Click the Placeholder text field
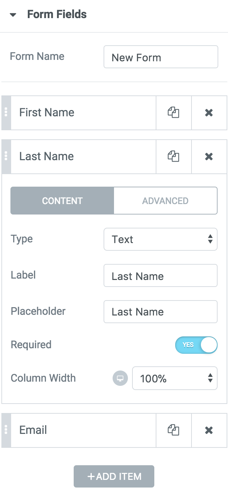 point(161,312)
